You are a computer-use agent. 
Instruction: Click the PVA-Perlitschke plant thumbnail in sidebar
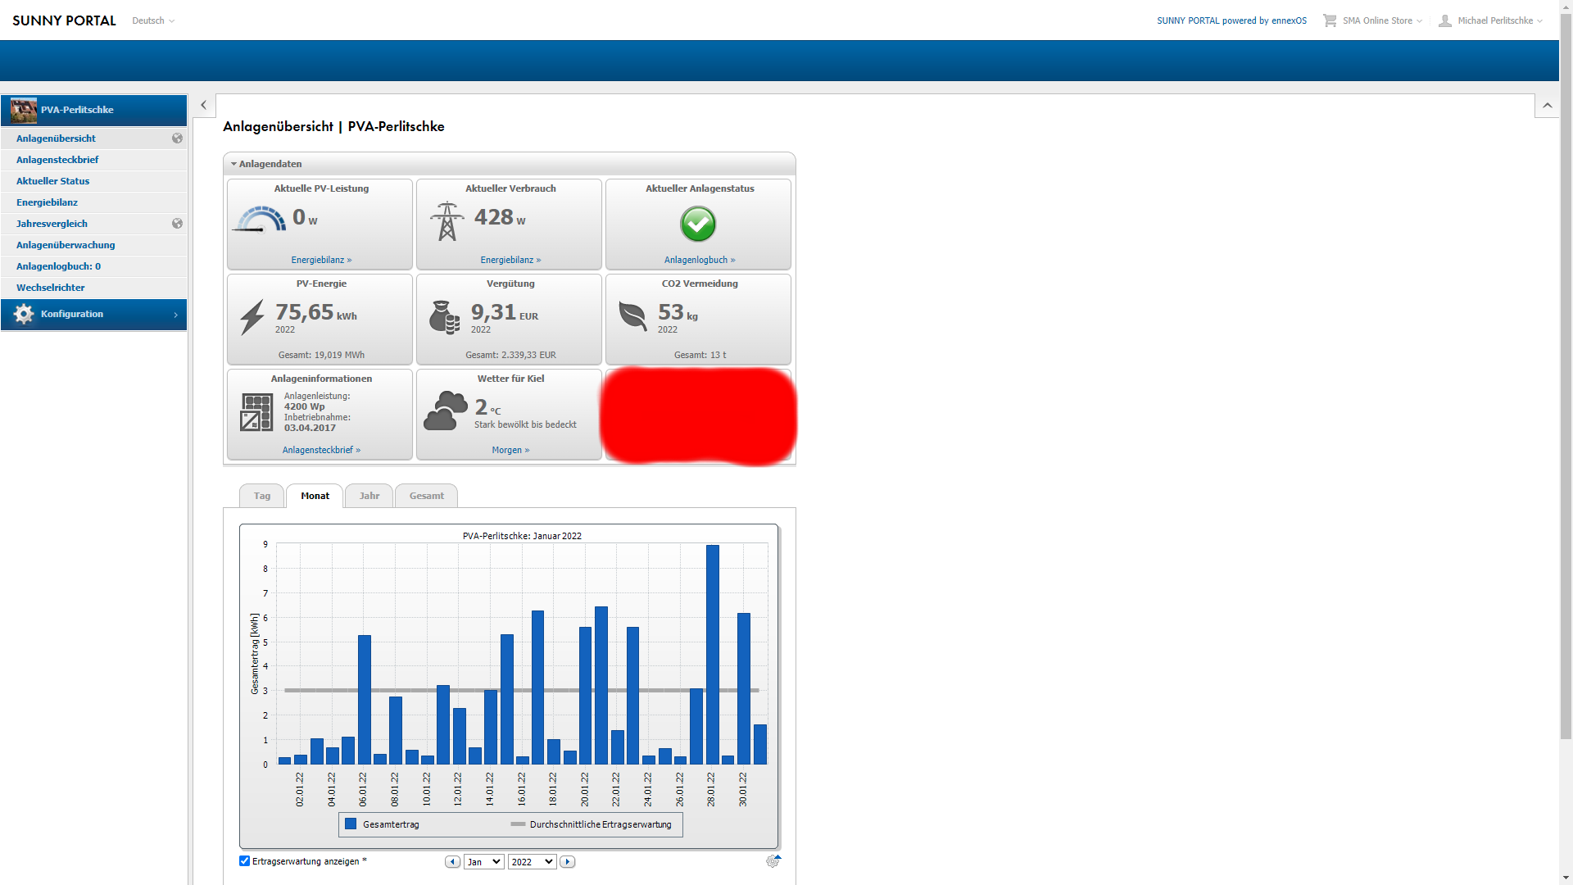[x=24, y=110]
